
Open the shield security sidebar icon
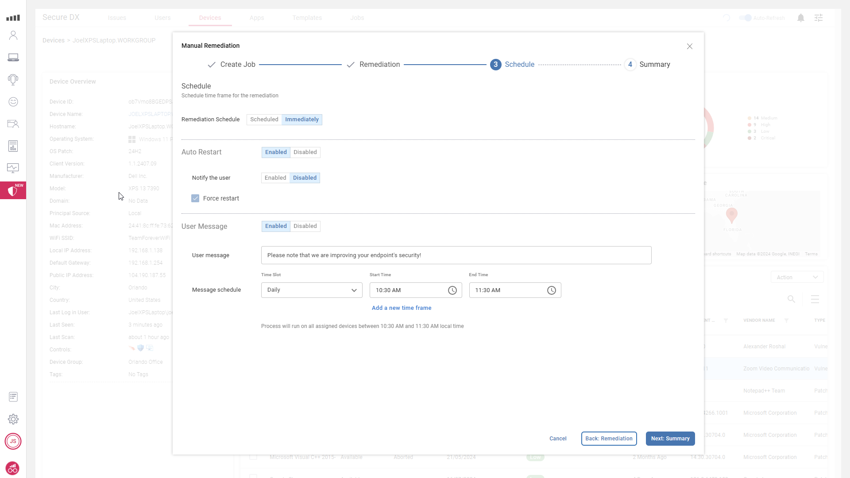pyautogui.click(x=13, y=191)
